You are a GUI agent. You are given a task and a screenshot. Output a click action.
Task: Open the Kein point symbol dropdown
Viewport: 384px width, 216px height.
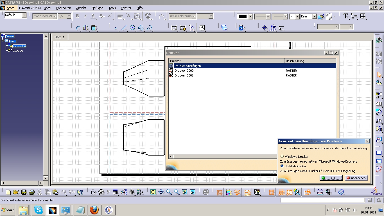tap(314, 17)
